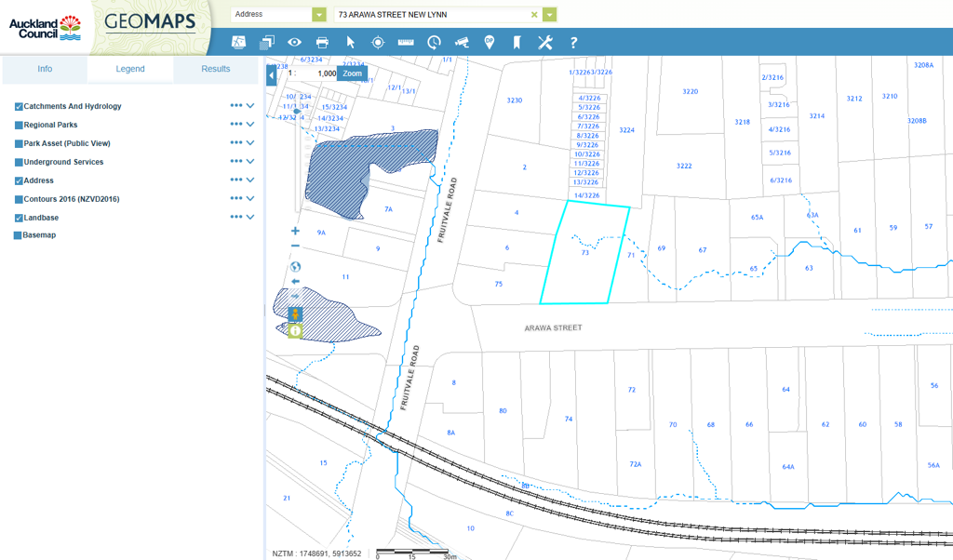The width and height of the screenshot is (953, 560).
Task: Expand Contours 2016 (NZVD2016) layer chevron
Action: click(250, 199)
